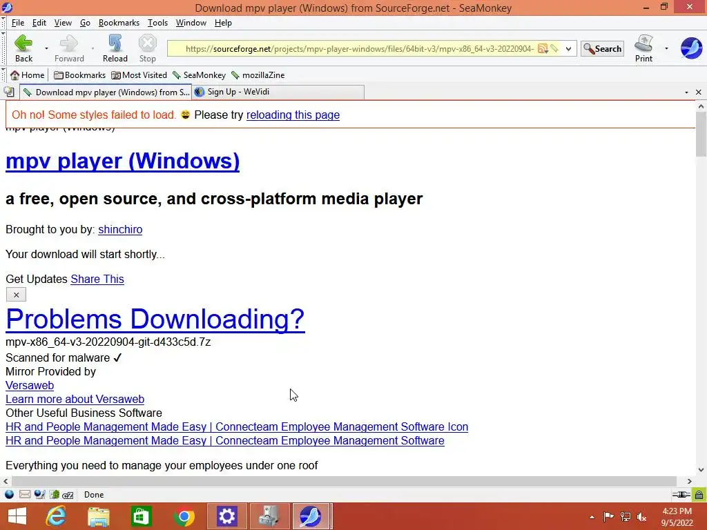Open the Print button dropdown arrow
The height and width of the screenshot is (530, 707).
[x=666, y=48]
